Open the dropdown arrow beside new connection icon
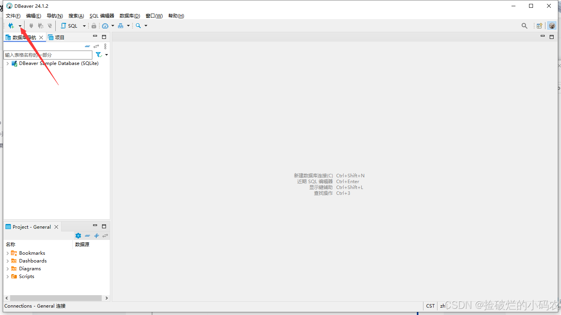 tap(20, 26)
